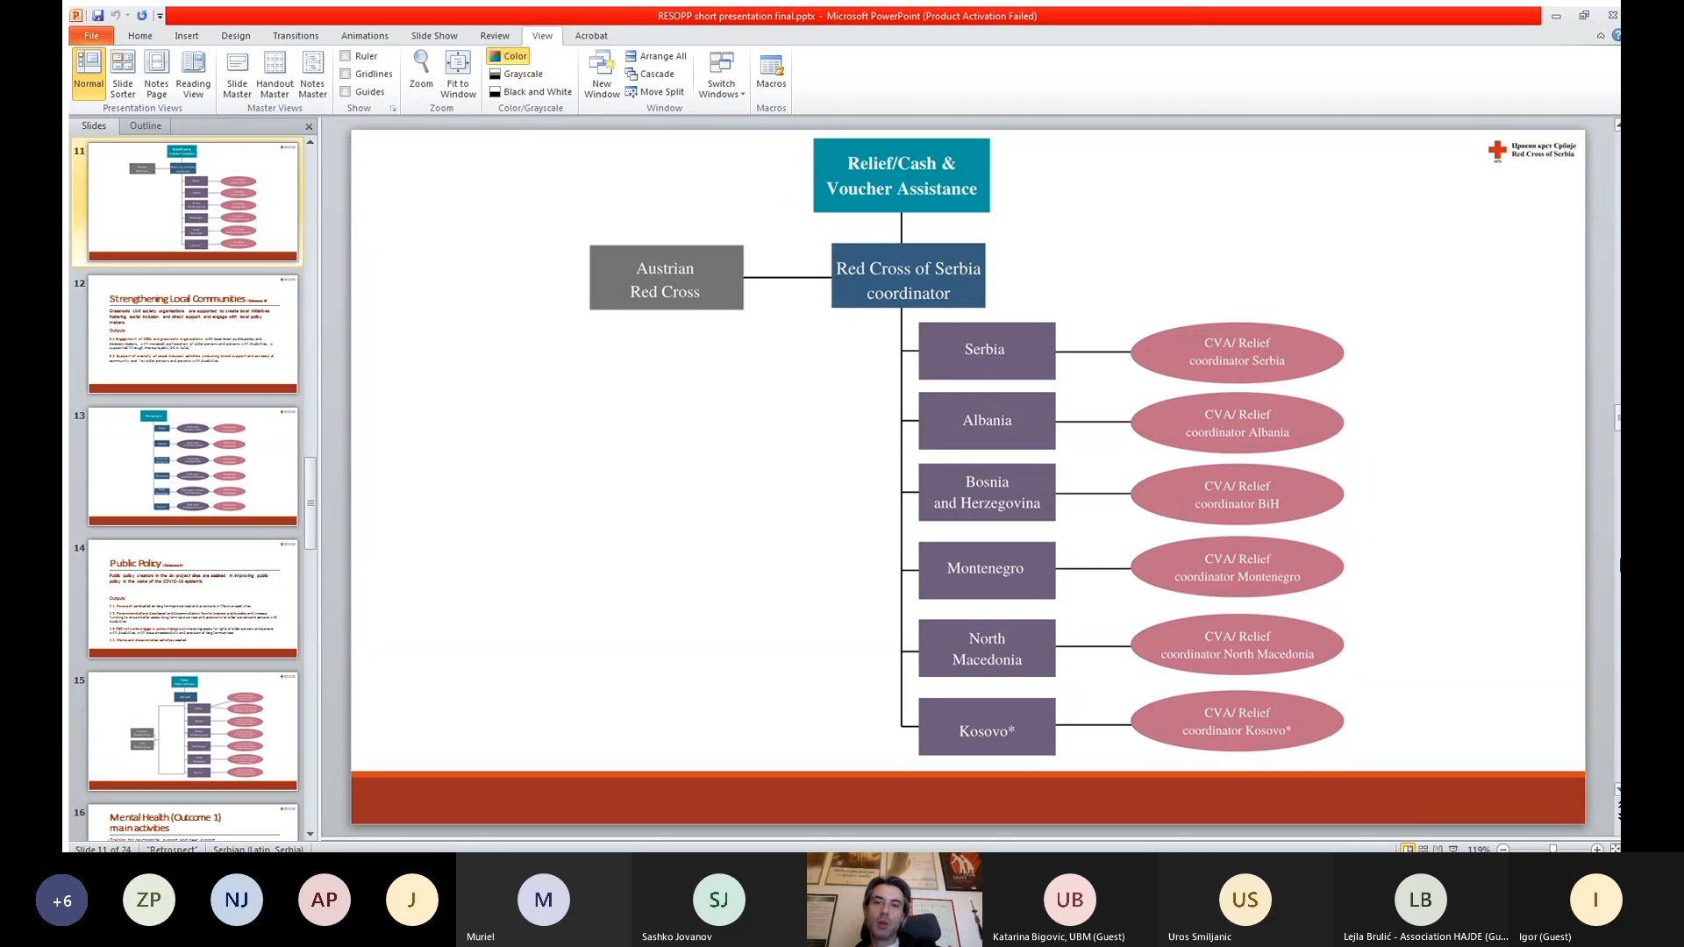
Task: Click participant Sashko Jovanov's tile
Action: (x=719, y=900)
